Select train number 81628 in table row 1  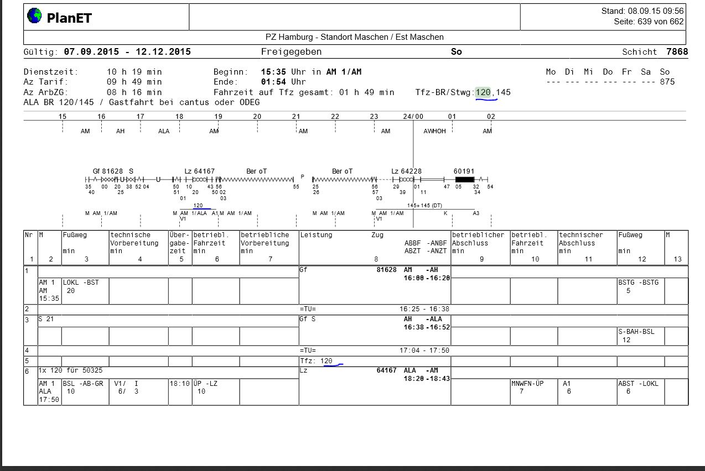click(386, 270)
